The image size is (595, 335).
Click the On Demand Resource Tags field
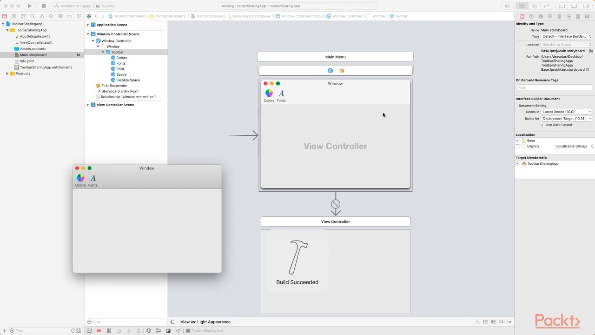click(555, 87)
